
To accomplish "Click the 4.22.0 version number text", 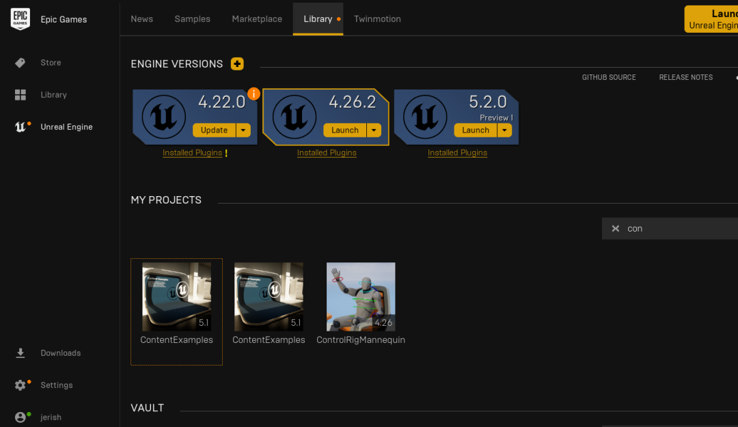I will 221,102.
